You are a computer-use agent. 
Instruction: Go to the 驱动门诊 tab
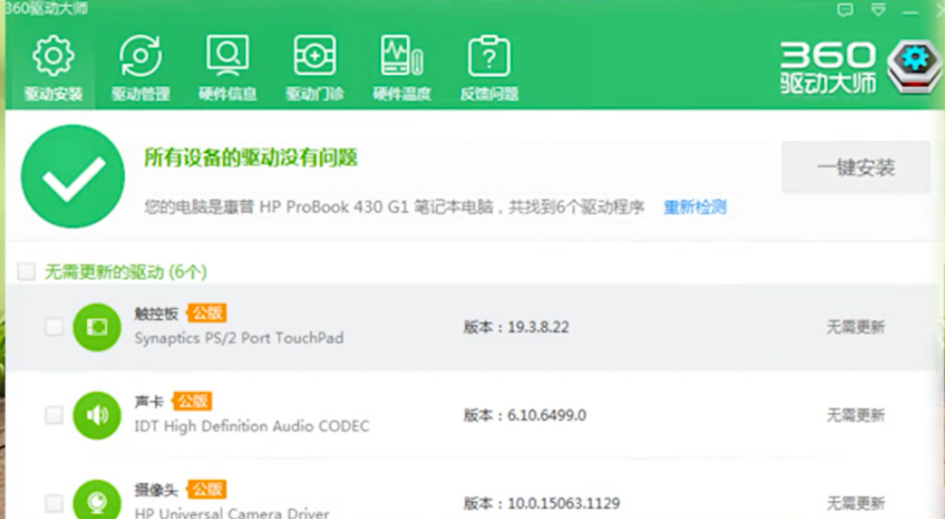tap(315, 67)
